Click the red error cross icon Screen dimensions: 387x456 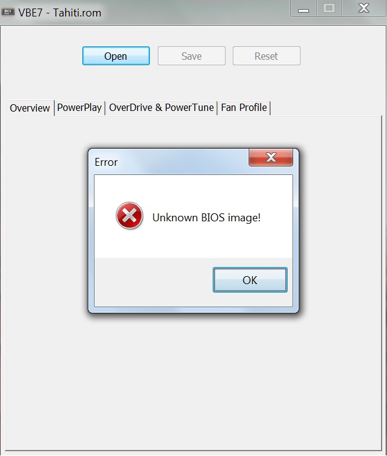coord(129,216)
